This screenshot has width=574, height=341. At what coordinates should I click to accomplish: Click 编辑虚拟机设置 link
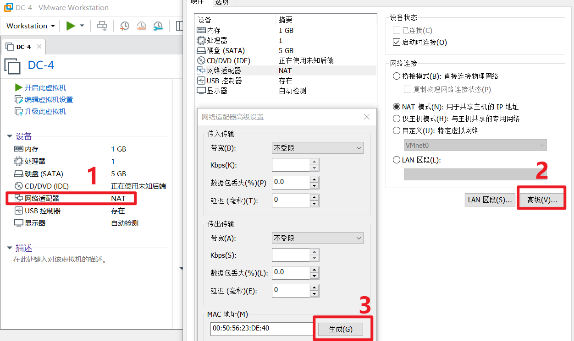pyautogui.click(x=49, y=99)
